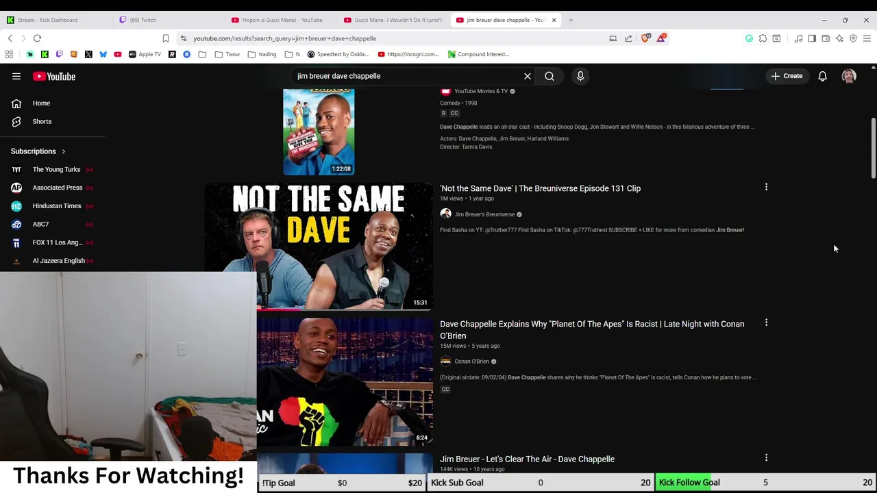Viewport: 877px width, 493px height.
Task: Play the 'Not the Same Dave' video thumbnail
Action: coord(319,246)
